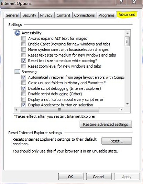Click Restore advanced settings button
This screenshot has height=184, width=143.
106,124
